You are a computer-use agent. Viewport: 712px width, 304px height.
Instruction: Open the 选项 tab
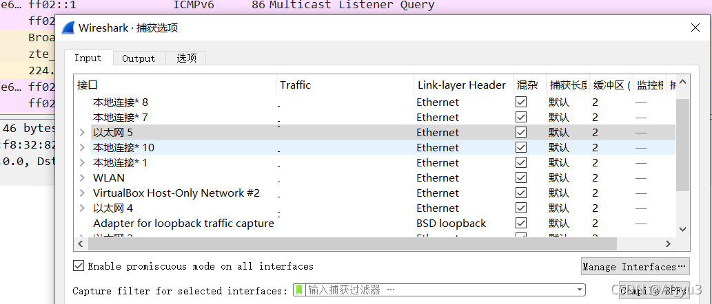[186, 58]
